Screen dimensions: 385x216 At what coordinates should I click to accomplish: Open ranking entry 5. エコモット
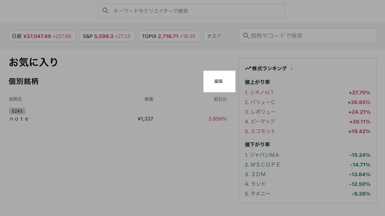point(260,131)
